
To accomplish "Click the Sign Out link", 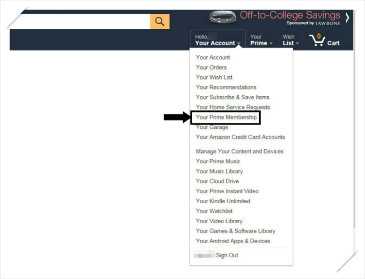I will tap(227, 255).
